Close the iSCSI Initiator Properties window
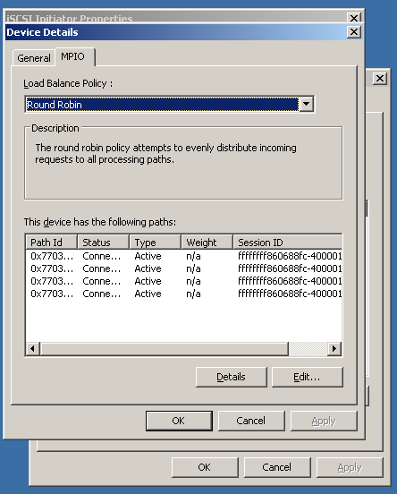Image resolution: width=397 pixels, height=494 pixels. (354, 18)
